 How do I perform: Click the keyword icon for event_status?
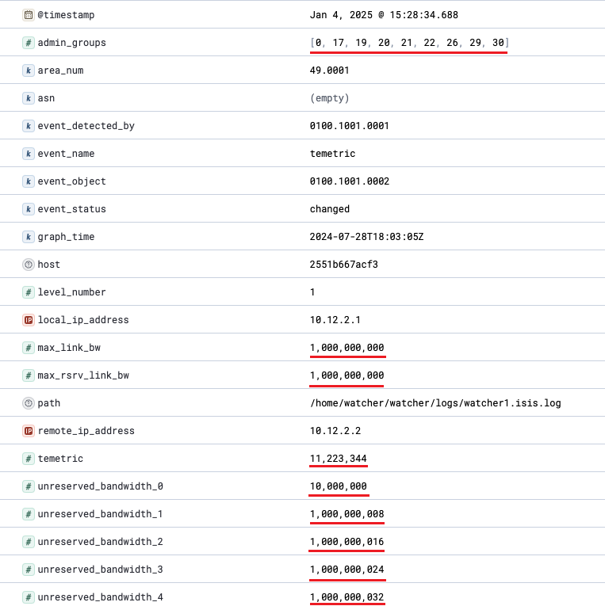point(29,209)
